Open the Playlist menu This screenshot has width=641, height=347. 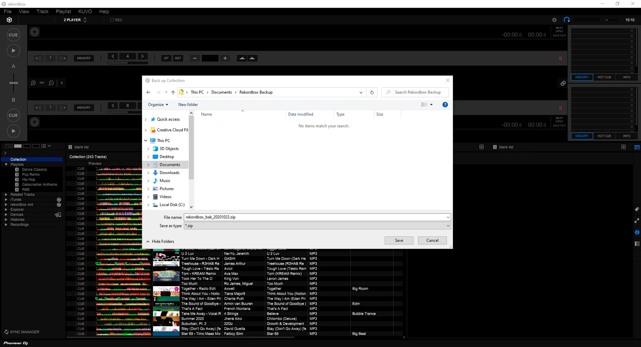click(x=63, y=12)
